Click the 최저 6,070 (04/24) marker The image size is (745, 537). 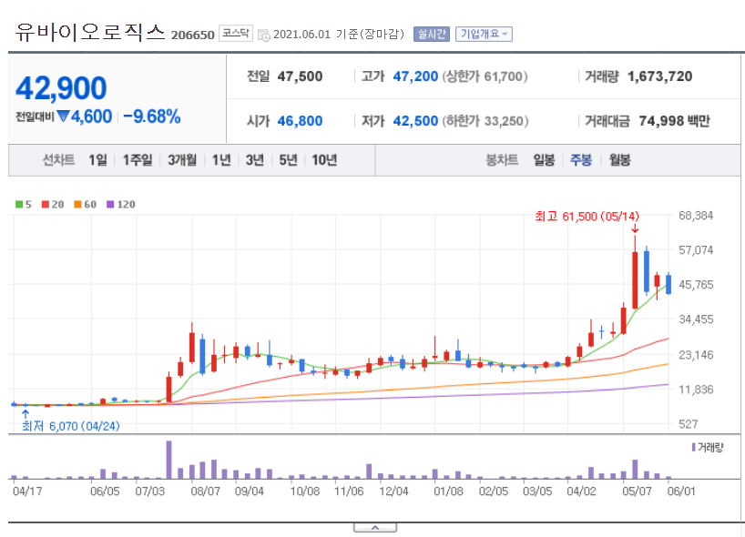pyautogui.click(x=71, y=426)
